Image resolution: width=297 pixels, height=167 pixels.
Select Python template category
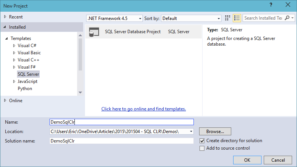[25, 89]
